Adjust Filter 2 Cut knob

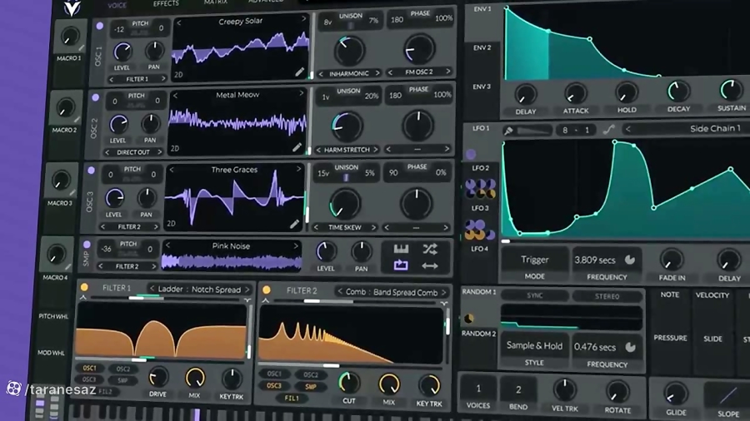[349, 383]
